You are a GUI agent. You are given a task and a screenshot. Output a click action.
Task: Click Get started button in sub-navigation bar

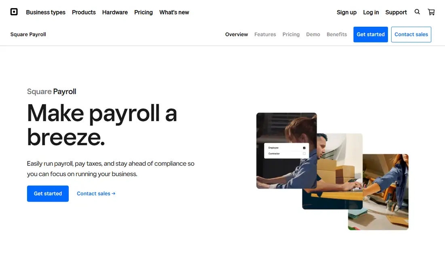click(371, 34)
